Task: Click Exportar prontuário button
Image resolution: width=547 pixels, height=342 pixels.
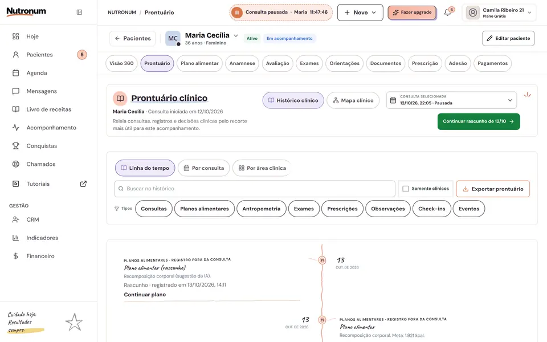Action: (x=493, y=189)
